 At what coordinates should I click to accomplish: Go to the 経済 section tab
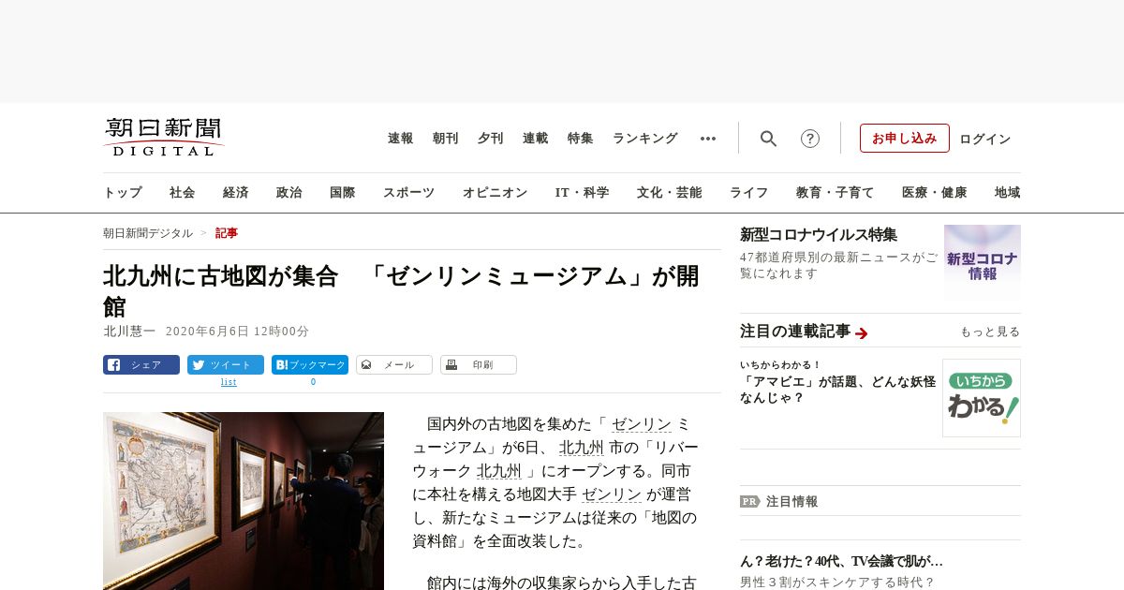(x=236, y=193)
